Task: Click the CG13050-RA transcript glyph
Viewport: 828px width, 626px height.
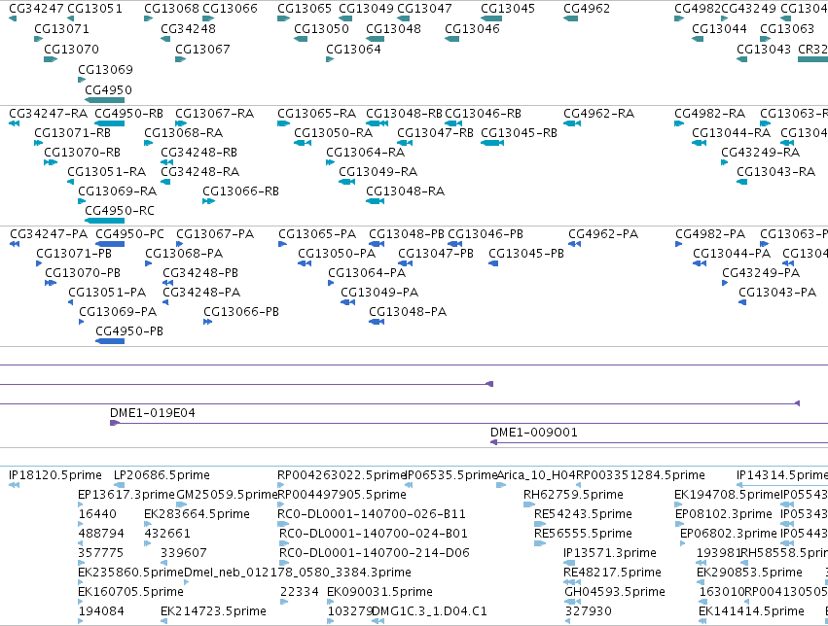Action: [x=303, y=143]
